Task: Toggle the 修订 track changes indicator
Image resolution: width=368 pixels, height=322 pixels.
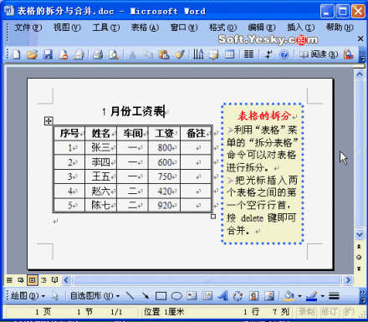Action: 329,311
